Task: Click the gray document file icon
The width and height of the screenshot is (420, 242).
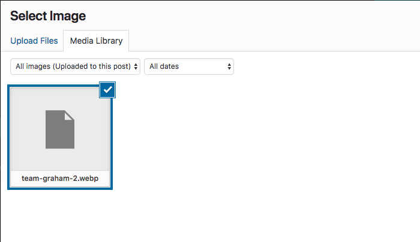Action: 60,129
